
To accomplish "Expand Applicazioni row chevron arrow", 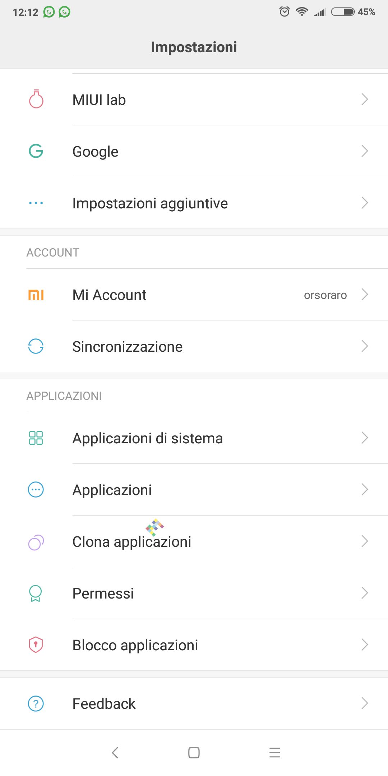I will [x=365, y=490].
